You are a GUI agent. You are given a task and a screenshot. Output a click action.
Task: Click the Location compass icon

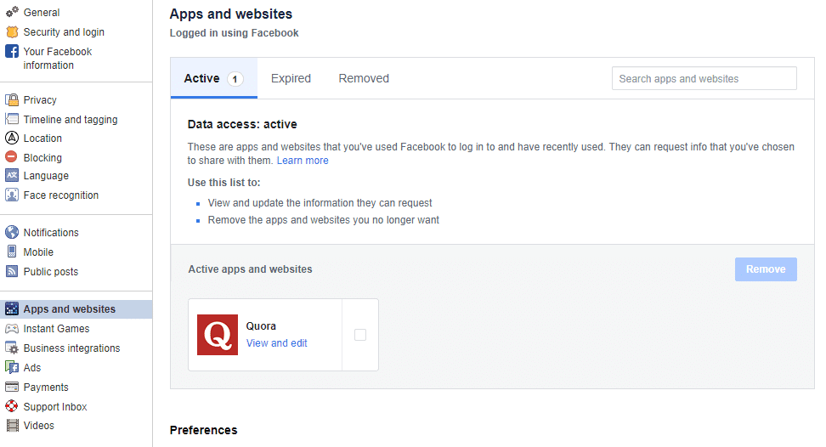tap(12, 138)
